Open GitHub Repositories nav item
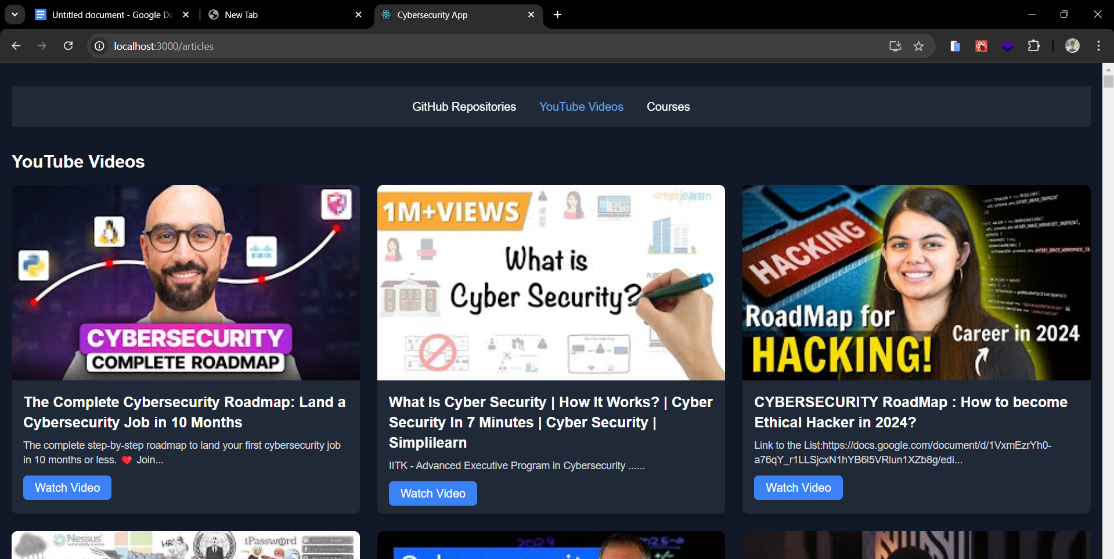Screen dimensions: 1114x559 click(x=464, y=107)
